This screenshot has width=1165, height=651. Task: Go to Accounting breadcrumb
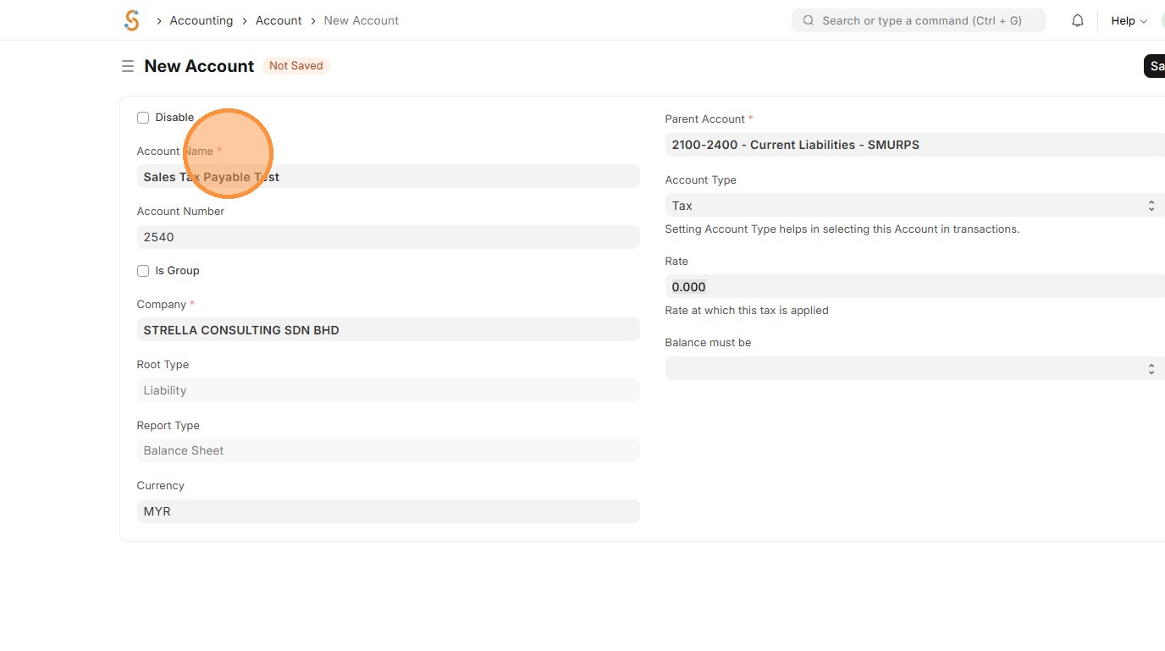[x=202, y=20]
